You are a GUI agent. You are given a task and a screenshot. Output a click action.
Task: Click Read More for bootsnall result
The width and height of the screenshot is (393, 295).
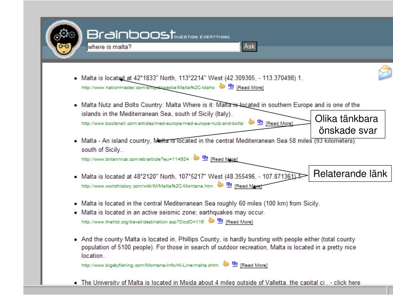279,123
